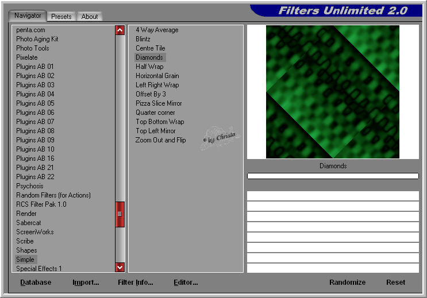The image size is (427, 298).
Task: Select the highlighted Simple category
Action: pyautogui.click(x=25, y=260)
